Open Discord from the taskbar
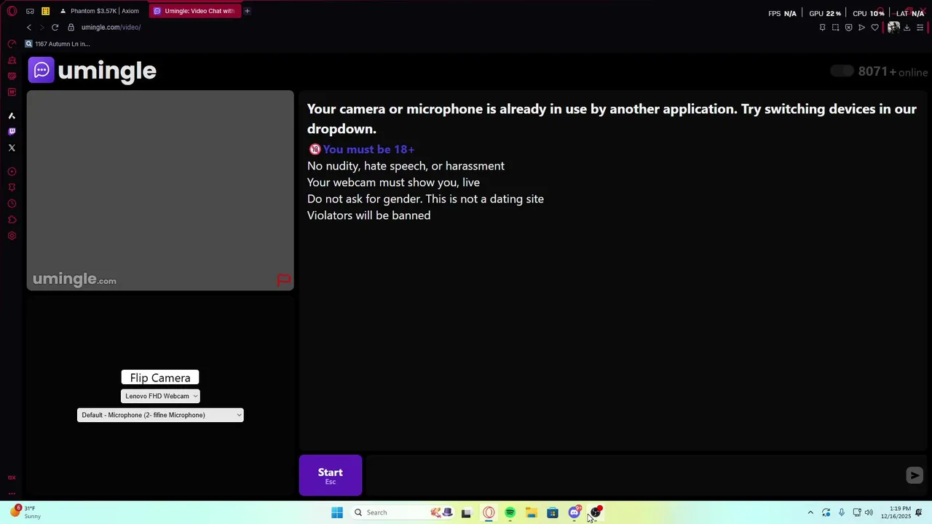This screenshot has height=524, width=932. coord(574,512)
